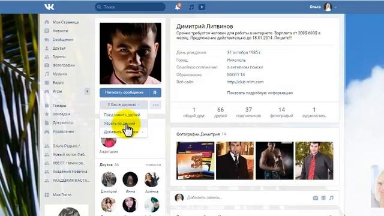Click the Мои Гости grid icon
Image resolution: width=384 pixels, height=216 pixels.
(47, 194)
